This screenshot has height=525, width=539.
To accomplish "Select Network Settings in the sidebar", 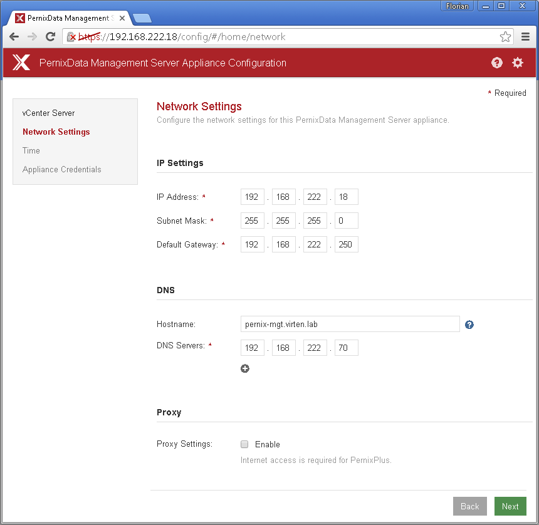I will (x=56, y=132).
